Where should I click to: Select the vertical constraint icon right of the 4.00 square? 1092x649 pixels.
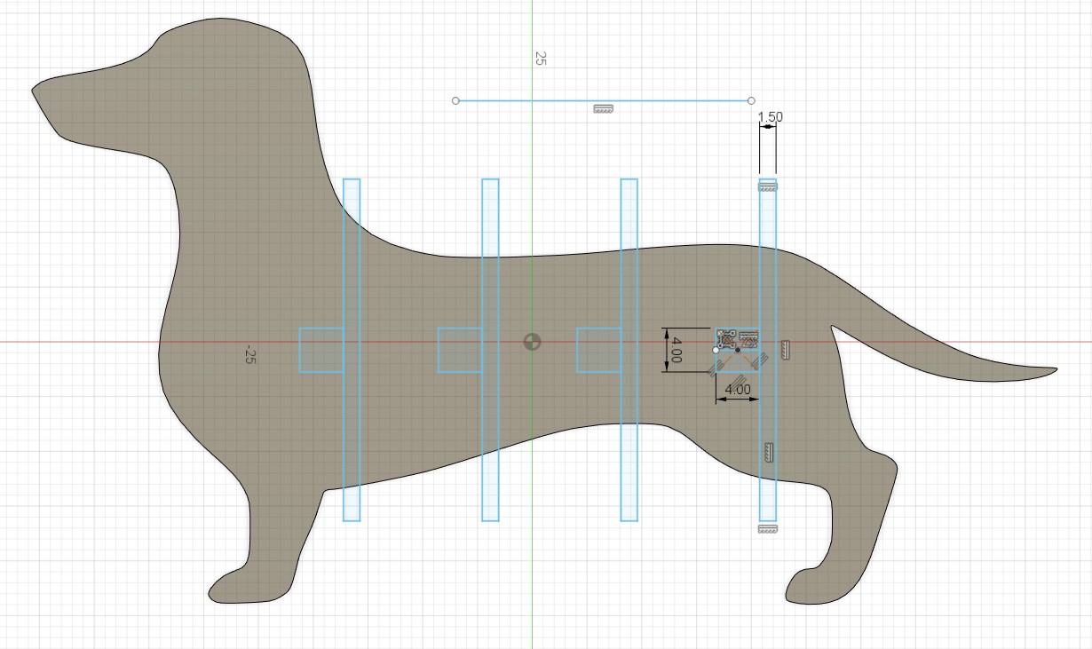(x=785, y=350)
